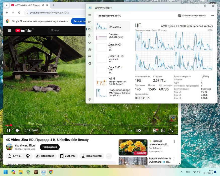Switch YouTube player to theater mode

point(163,130)
